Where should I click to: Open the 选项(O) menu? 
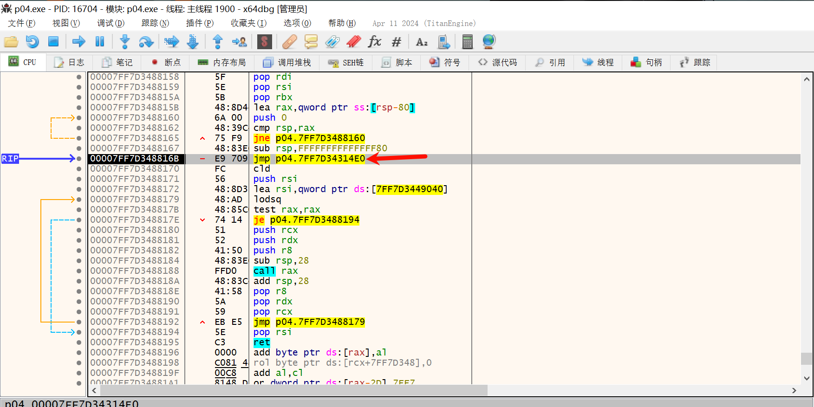click(297, 23)
